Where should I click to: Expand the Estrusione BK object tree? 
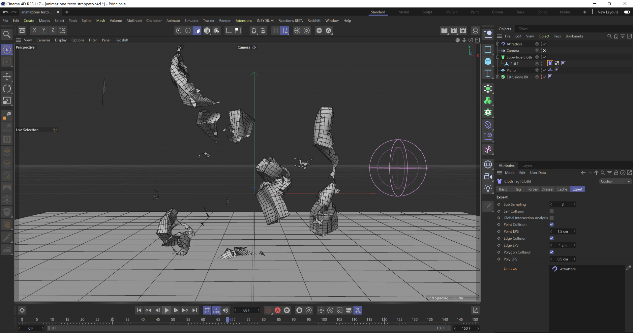(x=498, y=77)
